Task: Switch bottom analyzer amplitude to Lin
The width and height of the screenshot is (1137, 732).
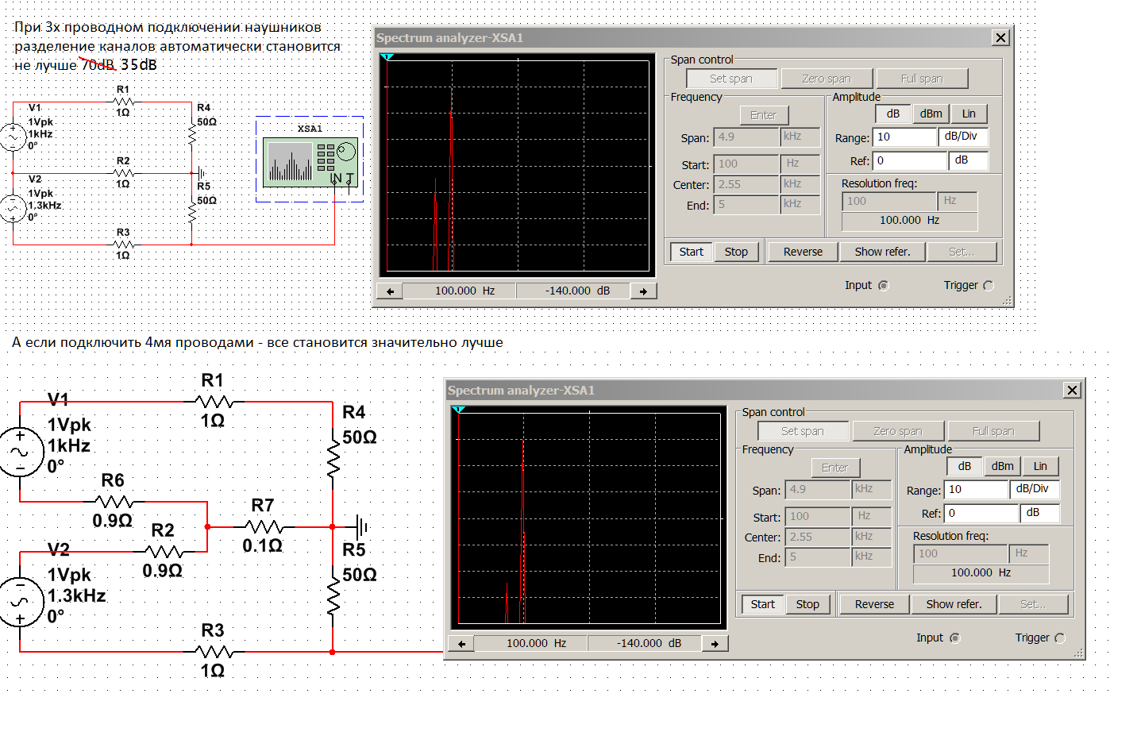Action: click(1040, 467)
